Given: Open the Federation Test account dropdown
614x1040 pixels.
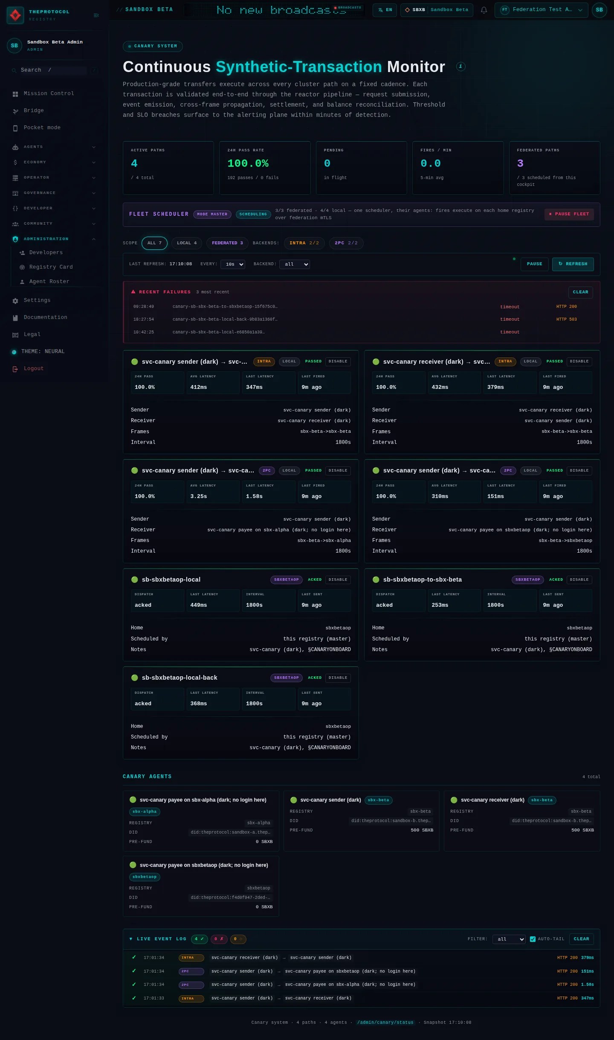Looking at the screenshot, I should (541, 10).
